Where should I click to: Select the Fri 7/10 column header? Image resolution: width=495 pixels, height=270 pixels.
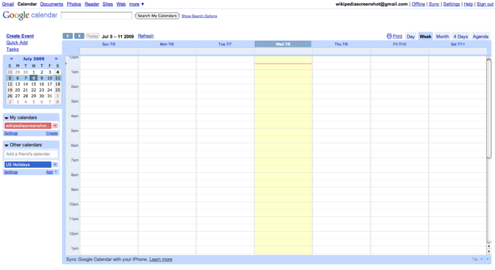point(399,44)
